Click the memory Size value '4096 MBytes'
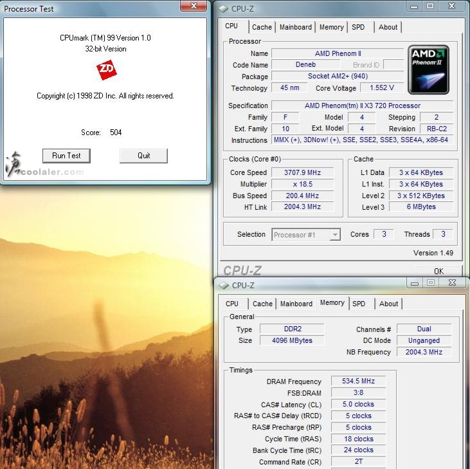 click(x=293, y=340)
